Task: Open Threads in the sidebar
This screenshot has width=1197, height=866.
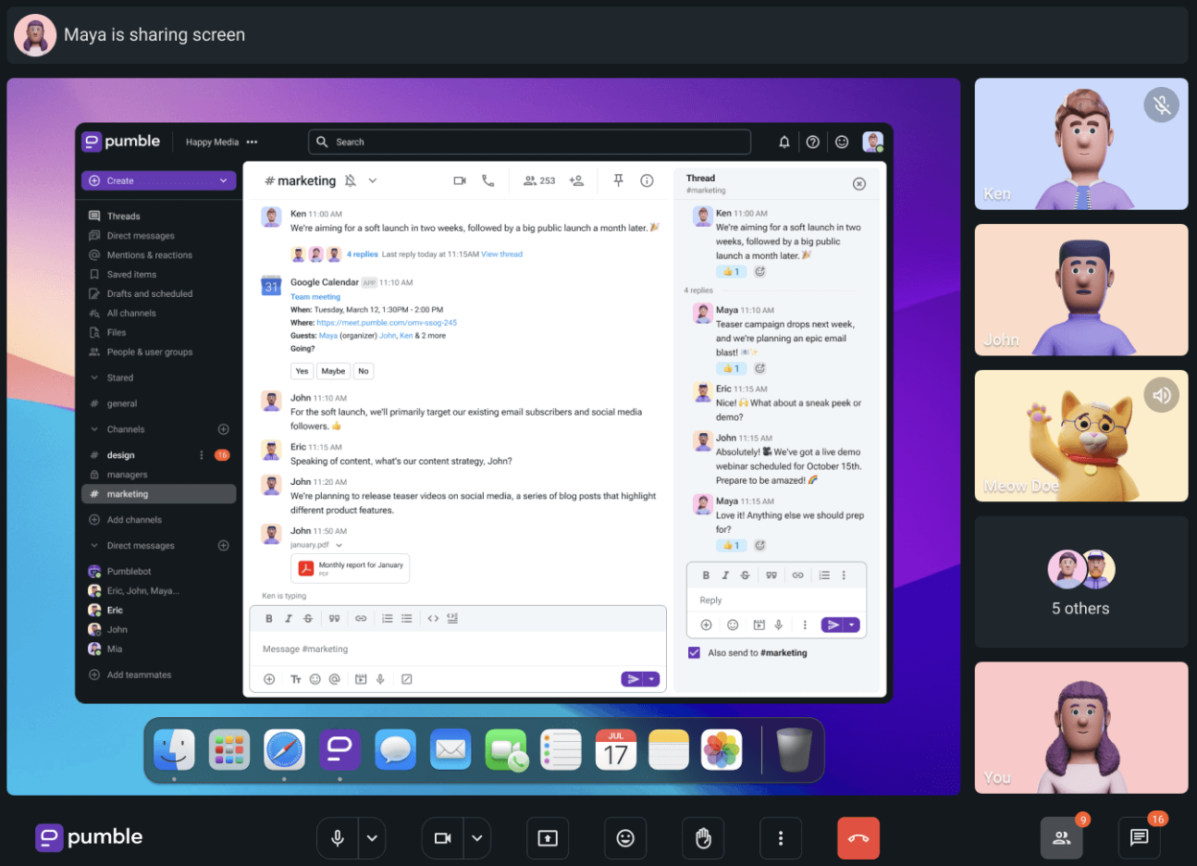Action: (123, 216)
